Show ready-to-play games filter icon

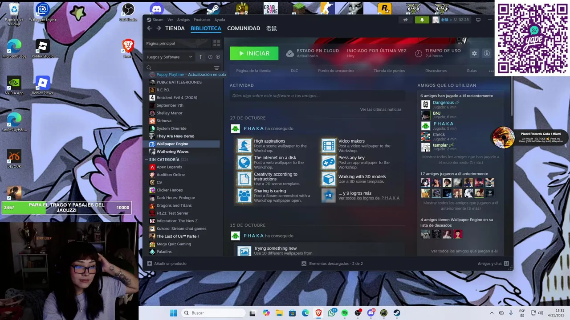tap(218, 57)
